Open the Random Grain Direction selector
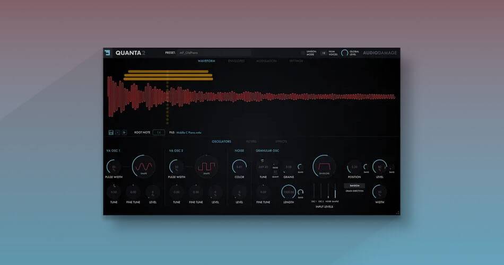Viewport: 504px width, 265px height. (354, 185)
